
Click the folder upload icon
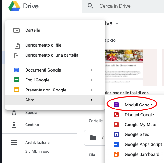click(17, 56)
